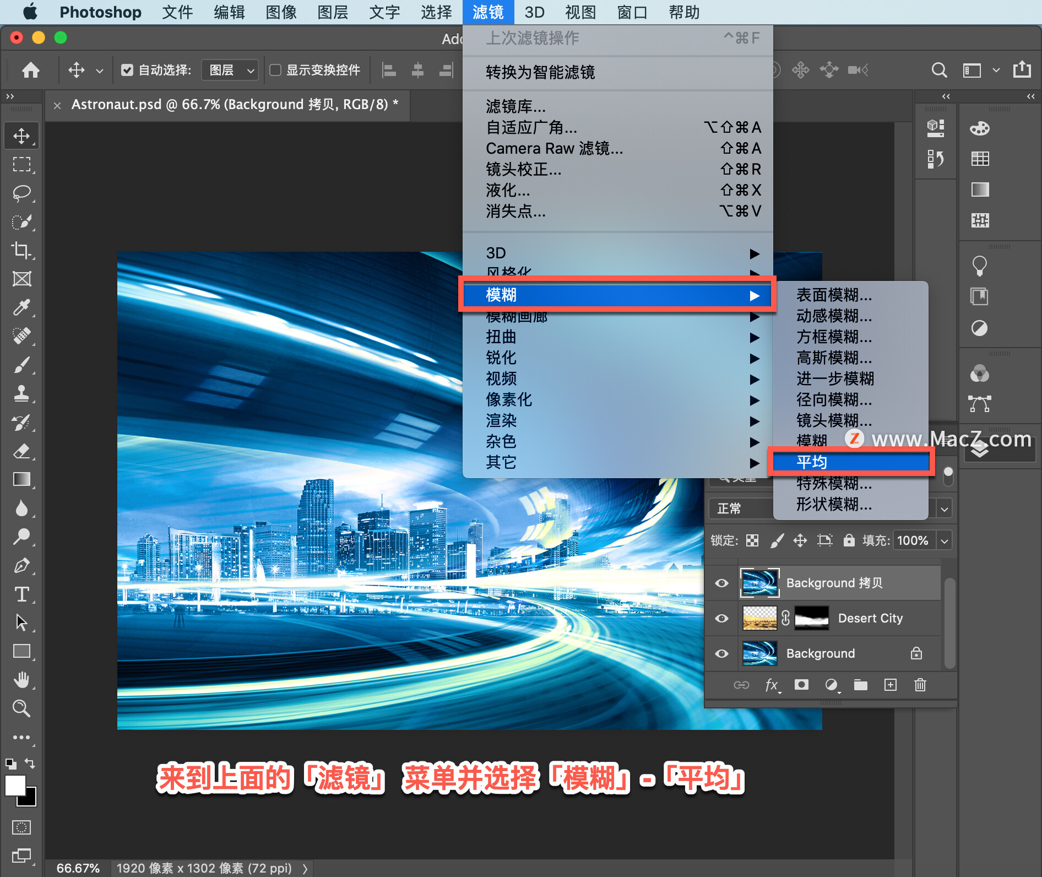The height and width of the screenshot is (877, 1042).
Task: Open the fill percentage dropdown arrow
Action: pyautogui.click(x=945, y=540)
